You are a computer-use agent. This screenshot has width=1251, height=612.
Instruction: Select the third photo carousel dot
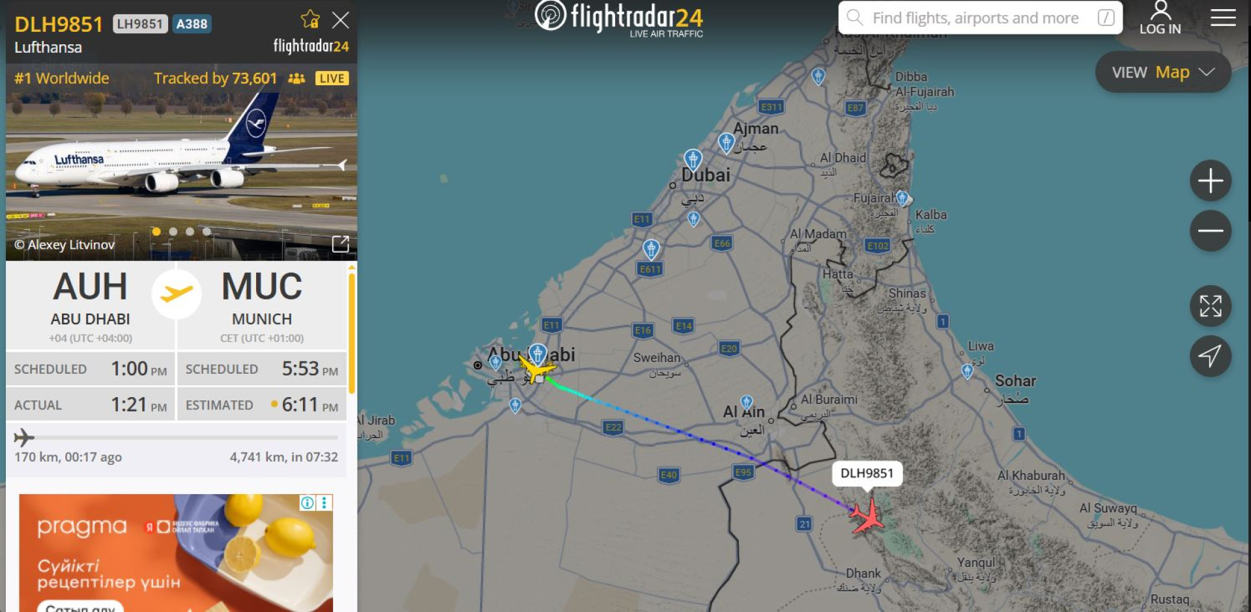point(190,232)
